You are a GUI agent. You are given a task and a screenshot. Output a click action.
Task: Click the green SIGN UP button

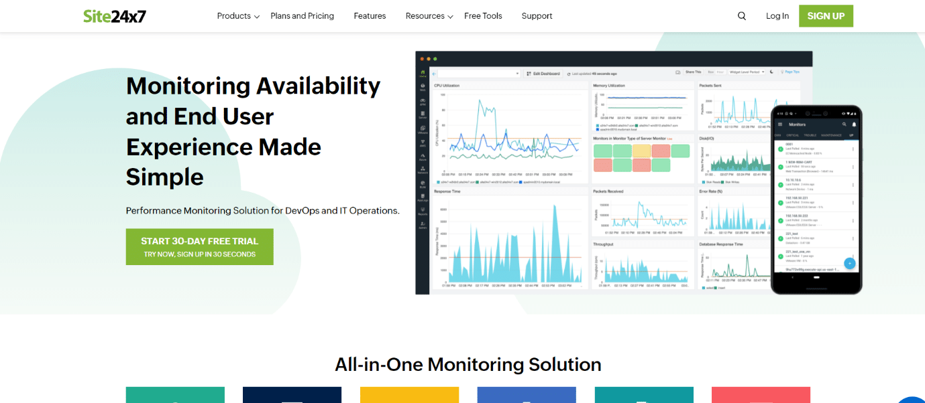tap(826, 16)
